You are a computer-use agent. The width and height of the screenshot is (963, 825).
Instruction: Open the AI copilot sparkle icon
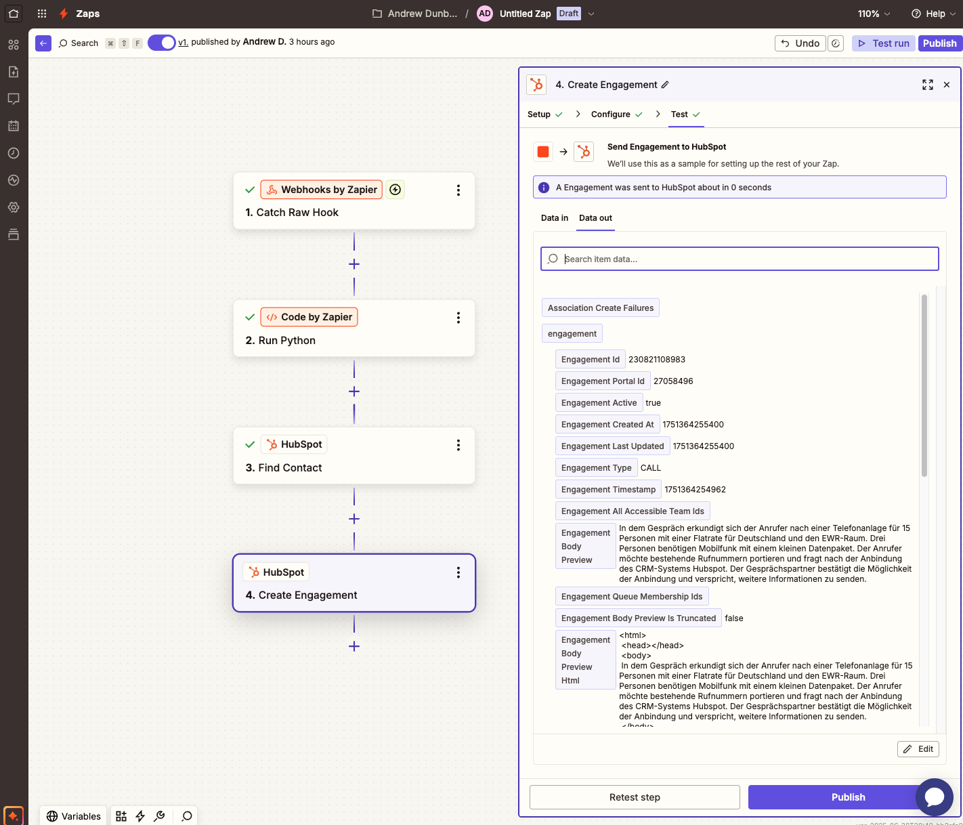click(x=14, y=816)
